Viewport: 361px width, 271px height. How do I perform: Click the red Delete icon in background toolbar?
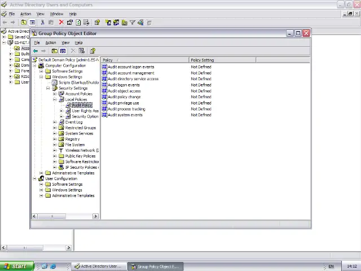pyautogui.click(x=61, y=23)
